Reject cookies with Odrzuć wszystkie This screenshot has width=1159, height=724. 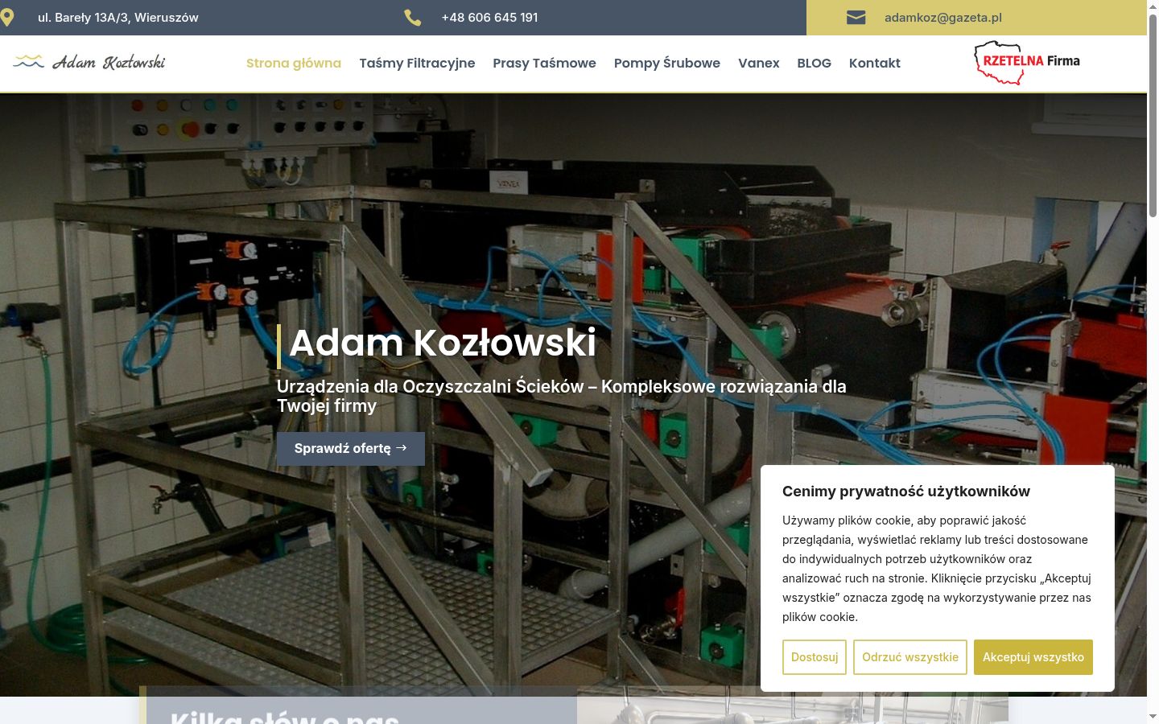pyautogui.click(x=910, y=657)
